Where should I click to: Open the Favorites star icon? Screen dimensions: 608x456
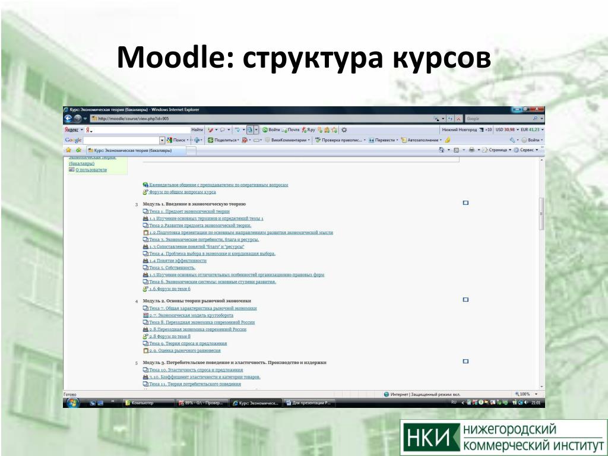point(69,150)
